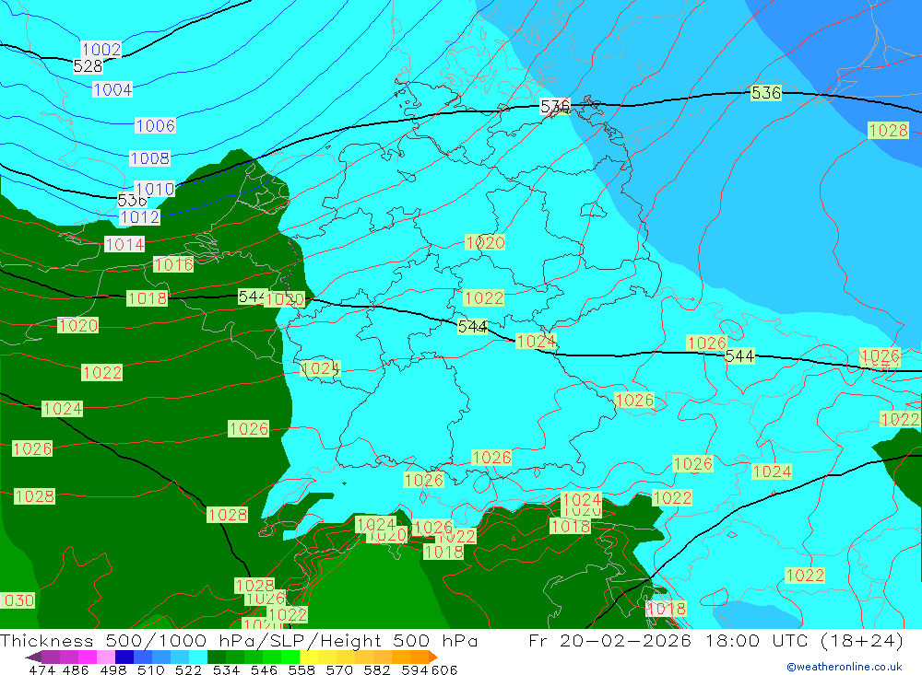Select the blue 1008 isobar label
The image size is (922, 675).
150,158
